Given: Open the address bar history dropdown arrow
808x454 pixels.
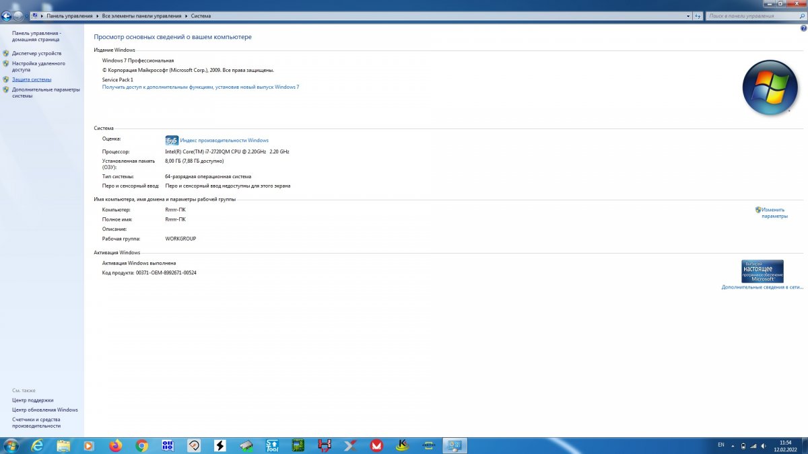Looking at the screenshot, I should coord(688,15).
